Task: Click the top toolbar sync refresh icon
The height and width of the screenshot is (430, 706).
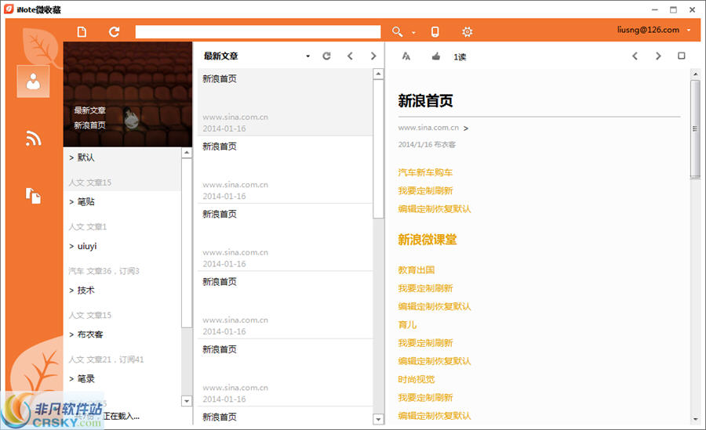Action: tap(114, 31)
